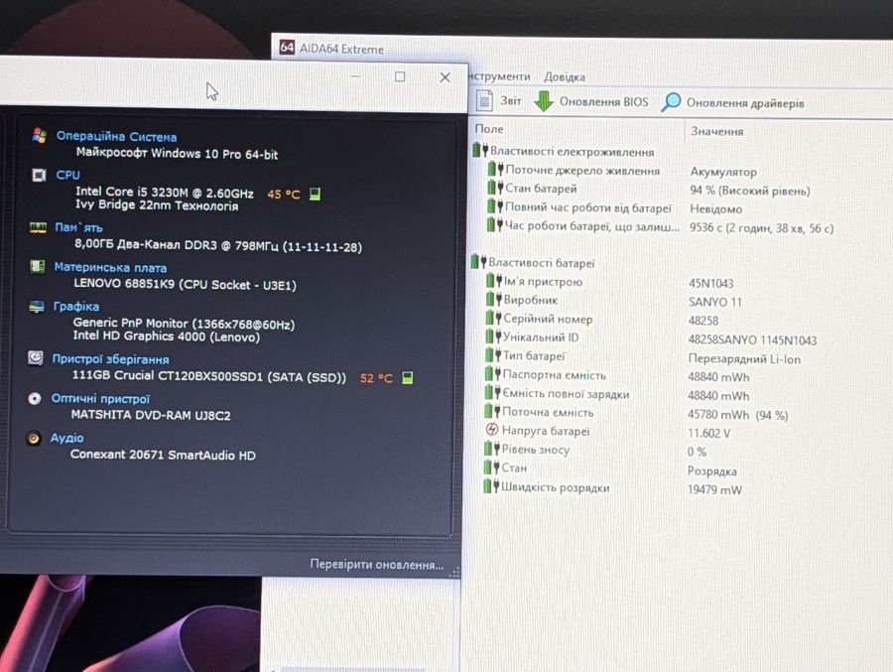Click the Conexant 20671 SmartAudio HD text
Image resolution: width=893 pixels, height=672 pixels.
(x=163, y=455)
